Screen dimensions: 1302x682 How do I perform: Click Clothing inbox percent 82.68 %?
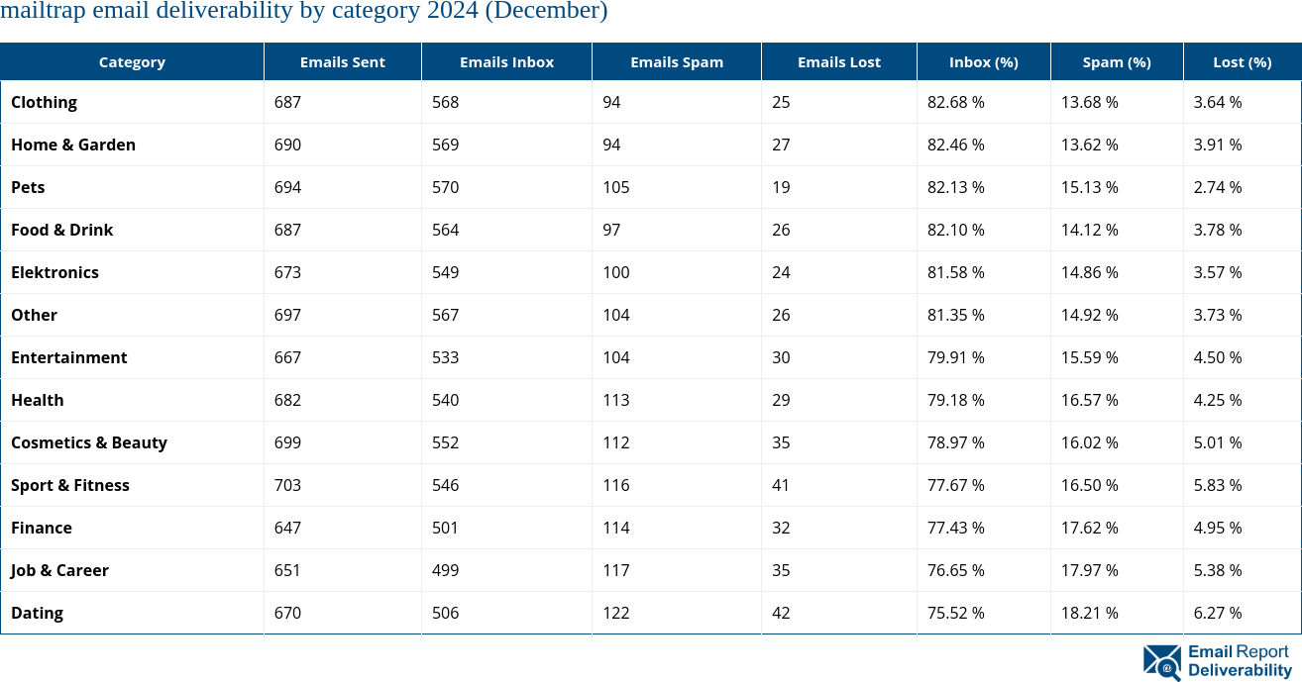coord(956,102)
